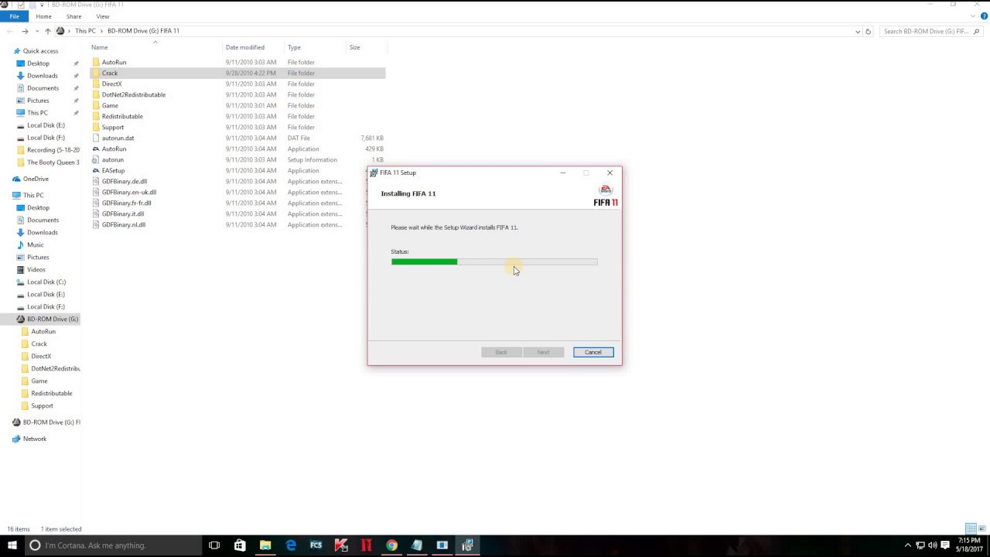Open the Windows Start menu
Image resolution: width=990 pixels, height=557 pixels.
coord(12,545)
